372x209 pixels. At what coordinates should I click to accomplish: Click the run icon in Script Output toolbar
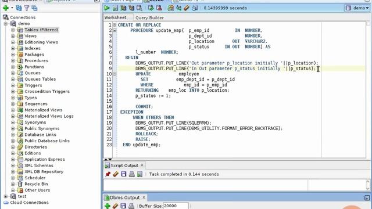pos(139,174)
